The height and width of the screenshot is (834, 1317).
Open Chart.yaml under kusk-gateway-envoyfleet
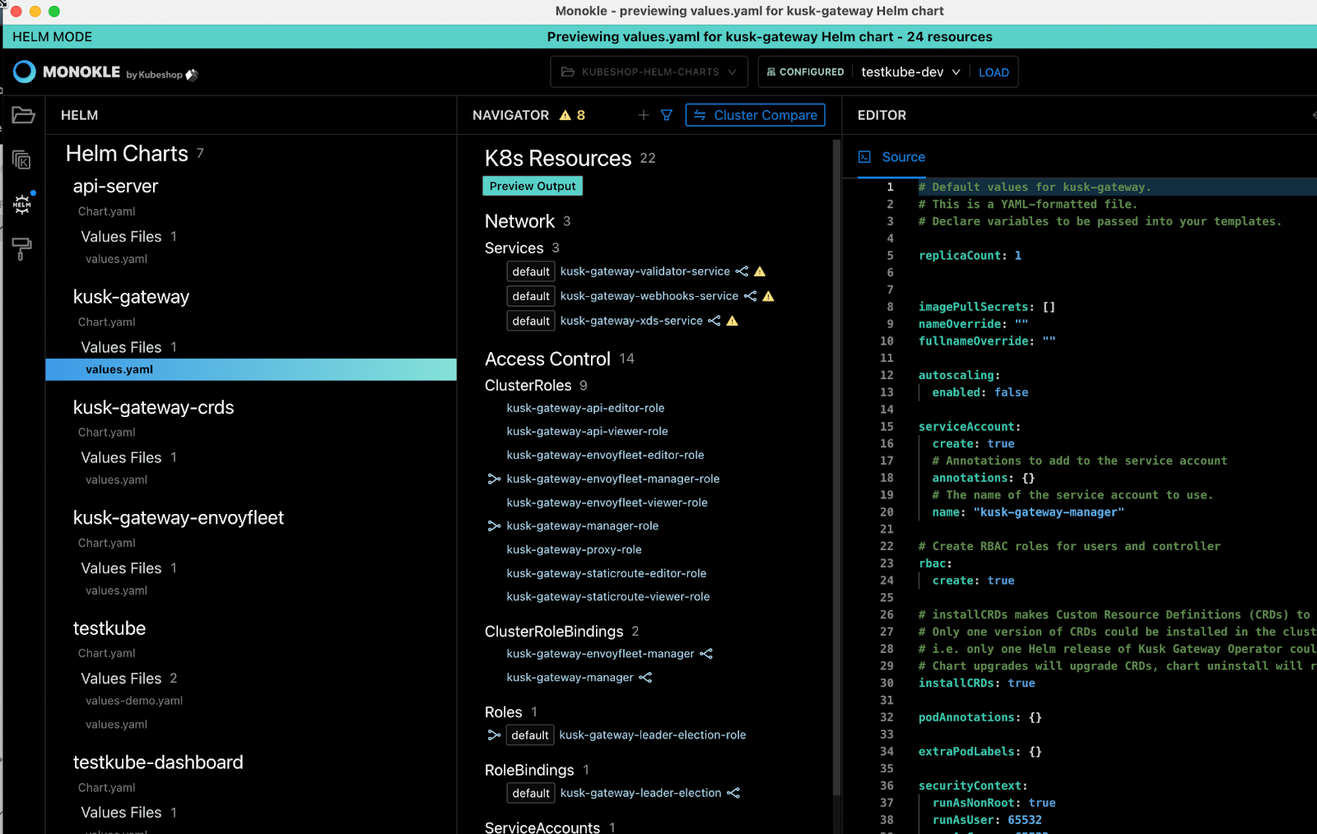pos(106,543)
